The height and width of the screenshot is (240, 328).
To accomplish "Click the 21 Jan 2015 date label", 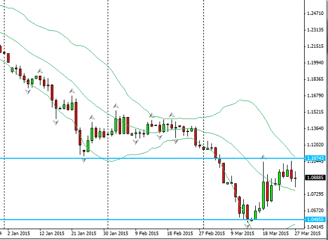I will (x=83, y=233).
